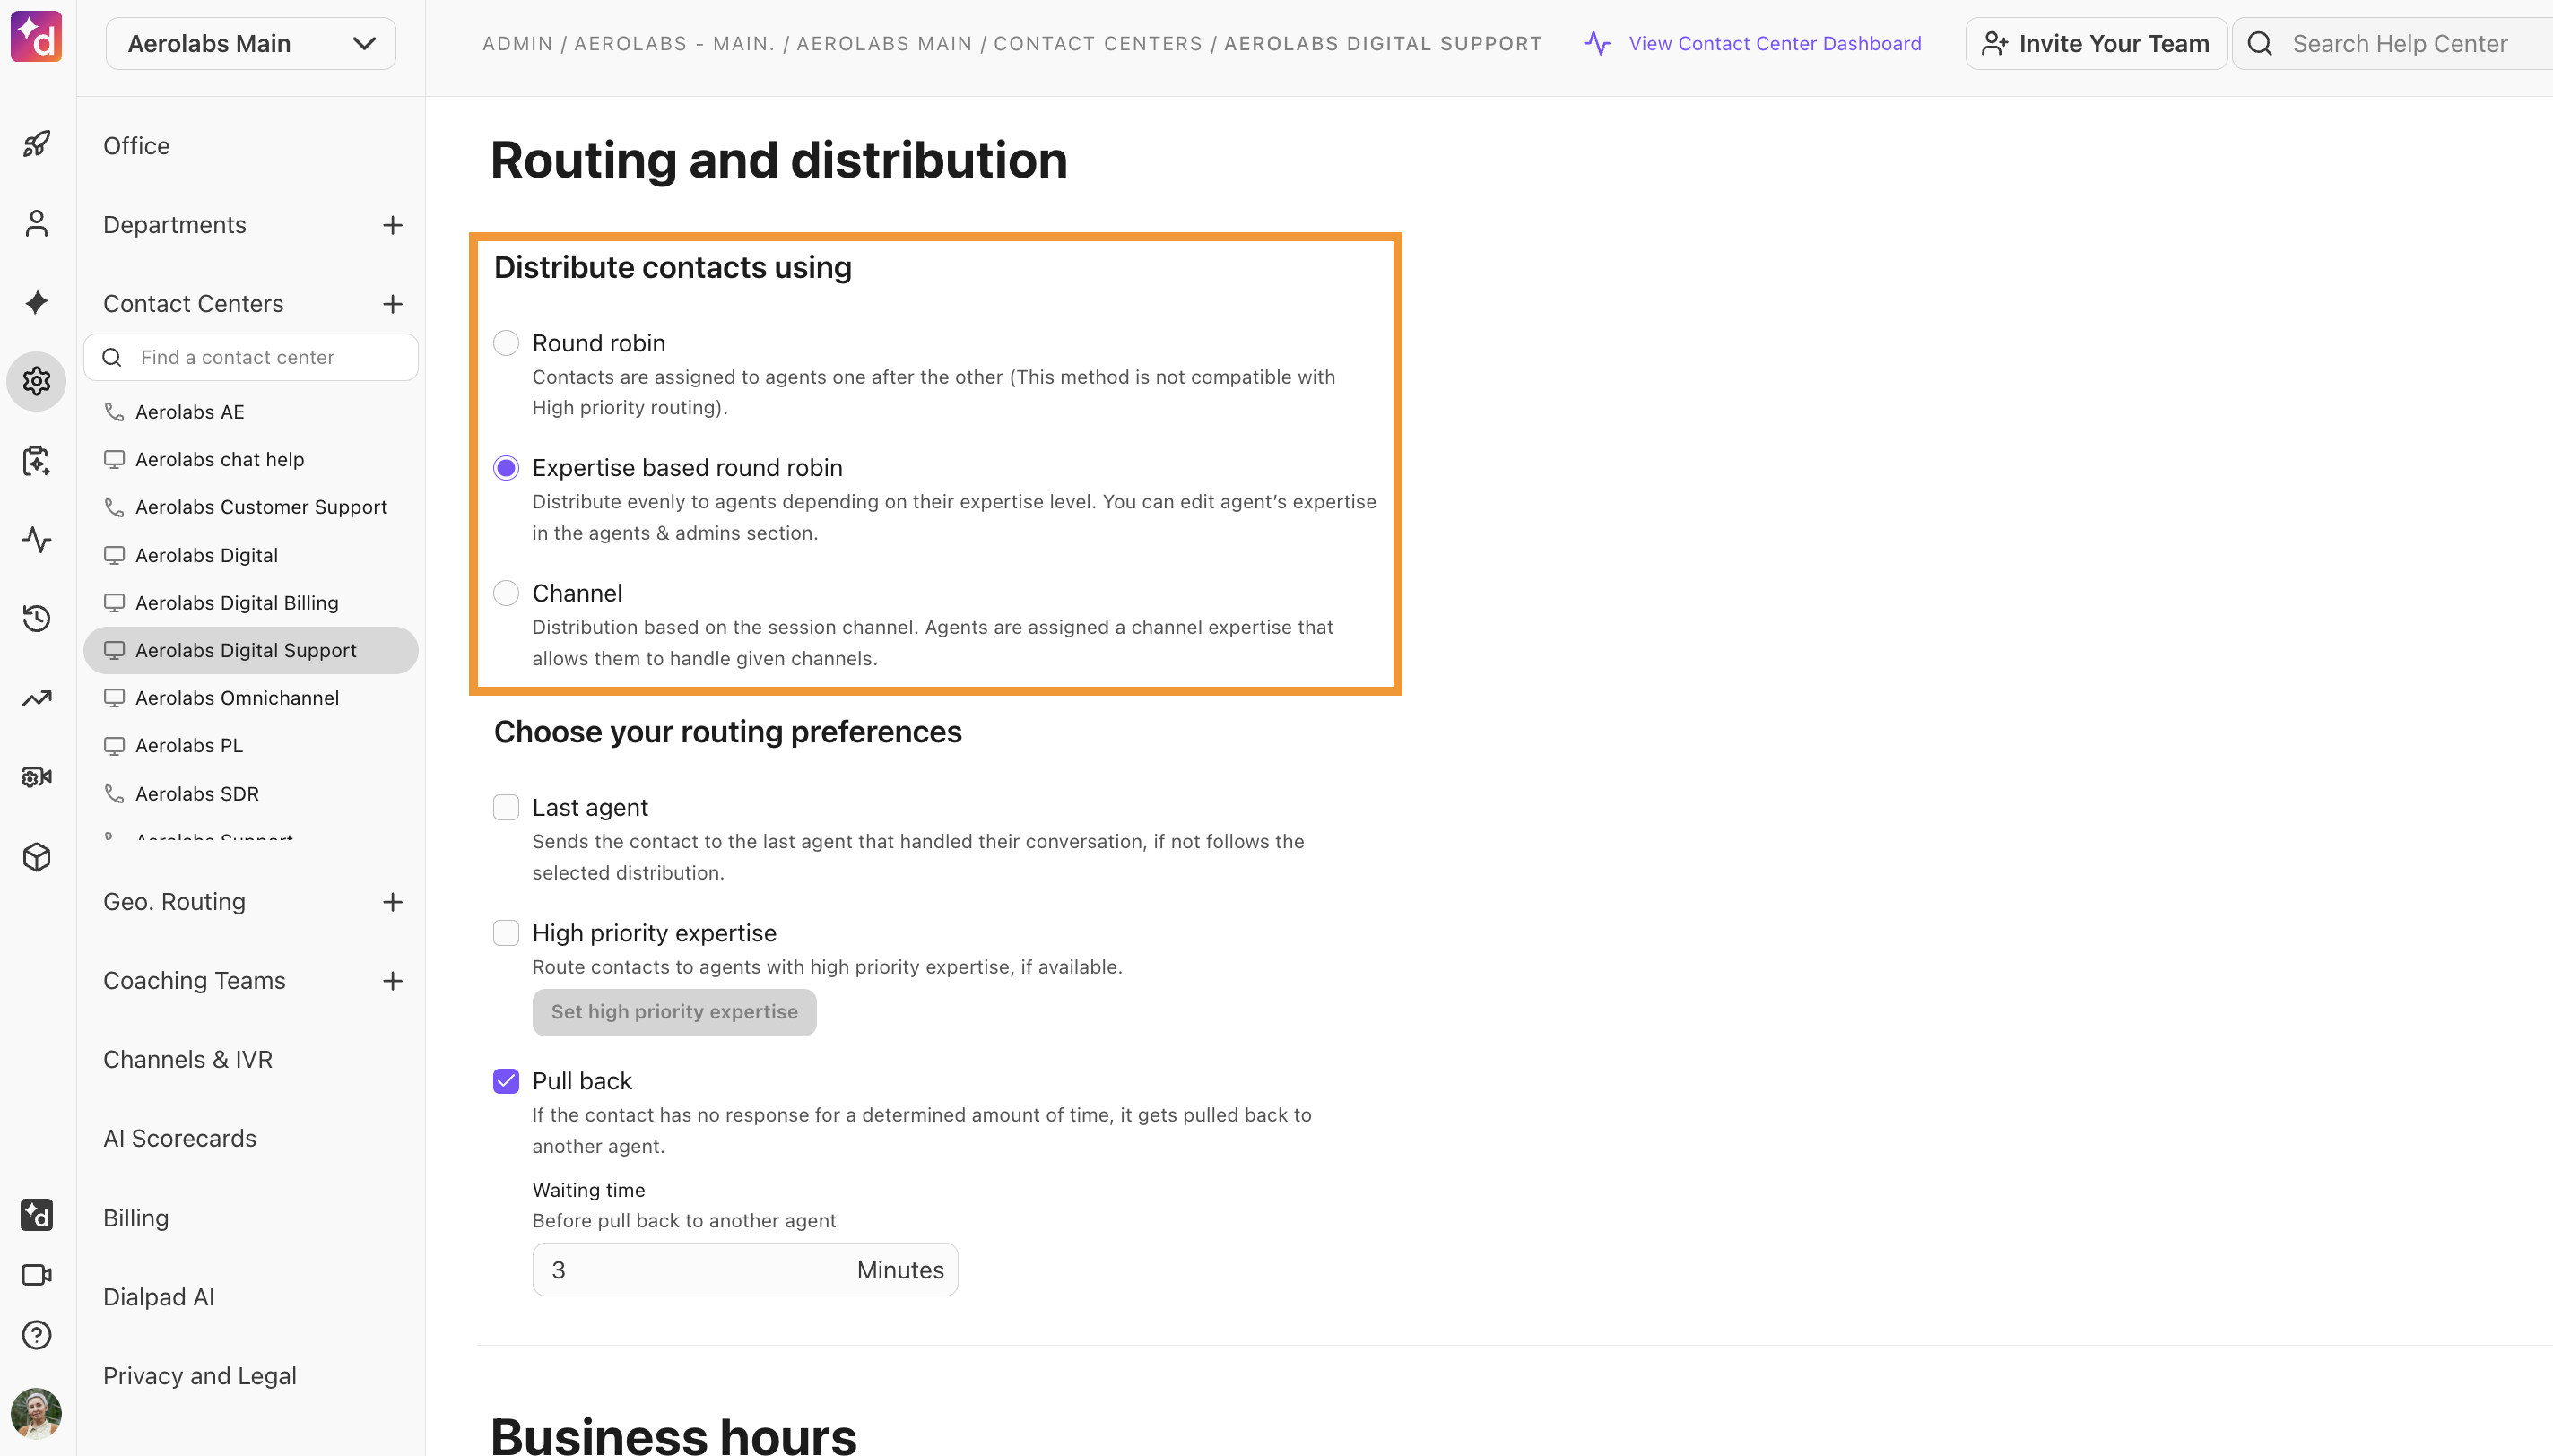Click the AI sparkle icon in sidebar
The image size is (2553, 1456).
click(x=37, y=302)
